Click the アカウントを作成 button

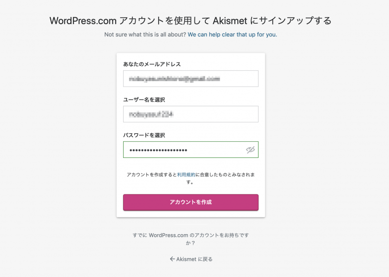click(x=191, y=202)
